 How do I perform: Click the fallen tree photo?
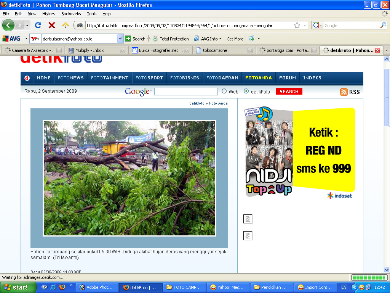(129, 178)
